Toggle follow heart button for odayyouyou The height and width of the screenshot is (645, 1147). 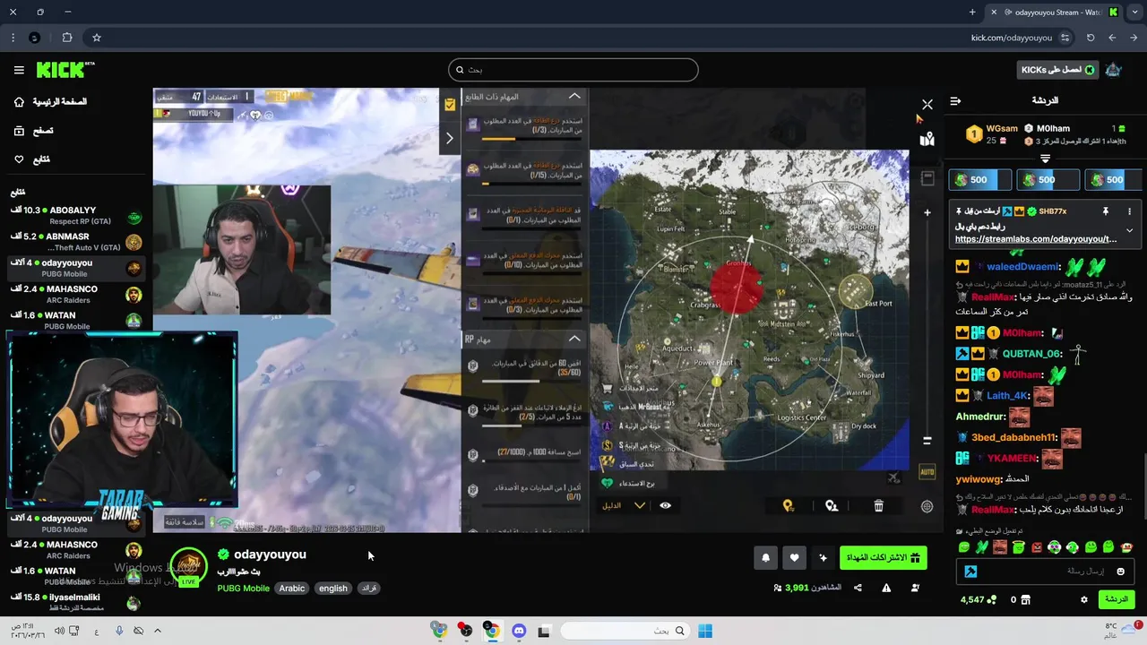click(x=794, y=558)
